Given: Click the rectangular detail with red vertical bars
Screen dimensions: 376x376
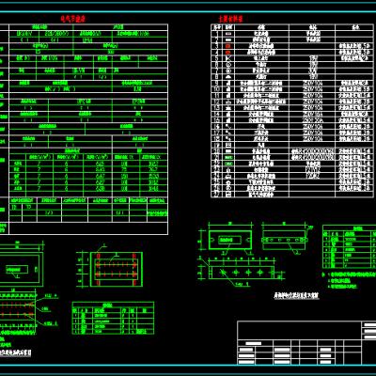Looking at the screenshot, I should pyautogui.click(x=117, y=269).
